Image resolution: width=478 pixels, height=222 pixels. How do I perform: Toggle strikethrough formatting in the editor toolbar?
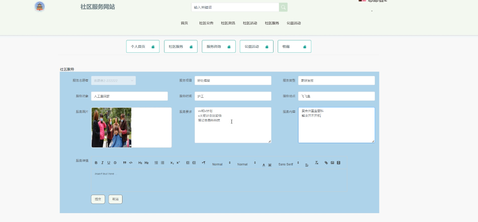(x=115, y=163)
